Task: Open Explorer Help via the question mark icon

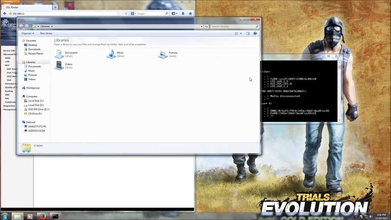Action: 255,34
